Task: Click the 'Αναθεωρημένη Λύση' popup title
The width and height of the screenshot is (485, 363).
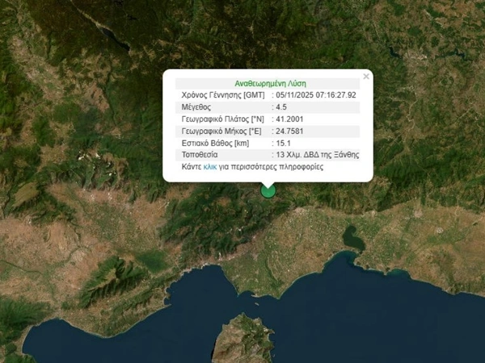Action: [x=270, y=83]
